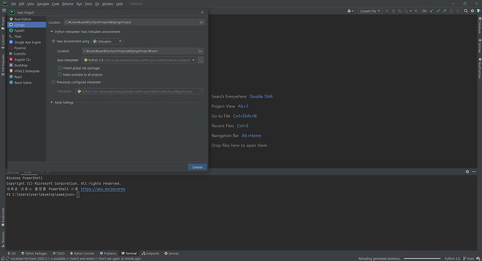Open the Virtualenv environment type dropdown
This screenshot has height=261, width=482.
pos(107,41)
